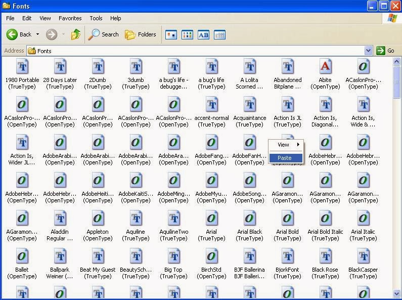The image size is (402, 300).
Task: Select the Arial TrueType font
Action: point(211,226)
